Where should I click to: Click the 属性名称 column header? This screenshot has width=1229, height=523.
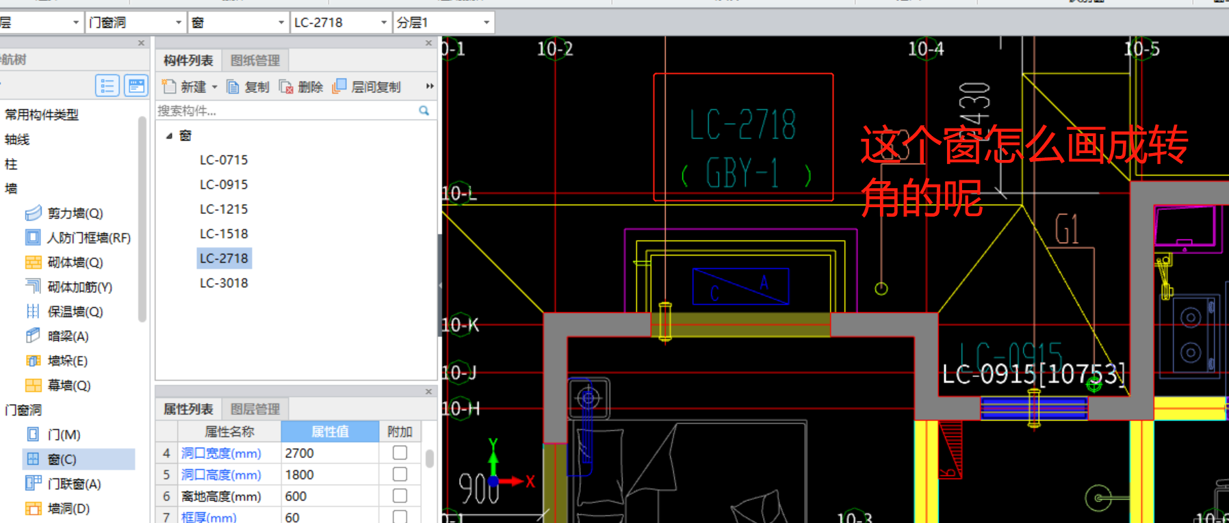pyautogui.click(x=229, y=431)
